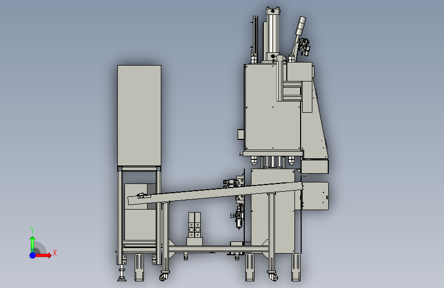Viewport: 444px width, 288px height.
Task: Select the air filter regulator unit
Action: pos(240,217)
